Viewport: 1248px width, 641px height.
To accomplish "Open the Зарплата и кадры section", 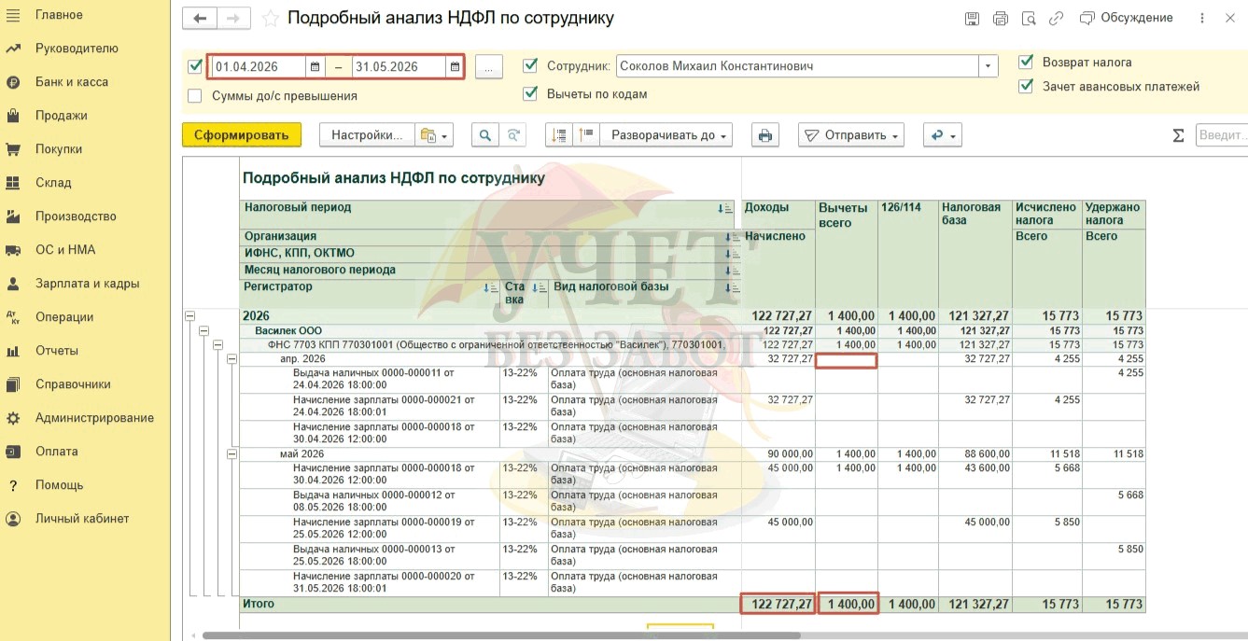I will [x=87, y=284].
